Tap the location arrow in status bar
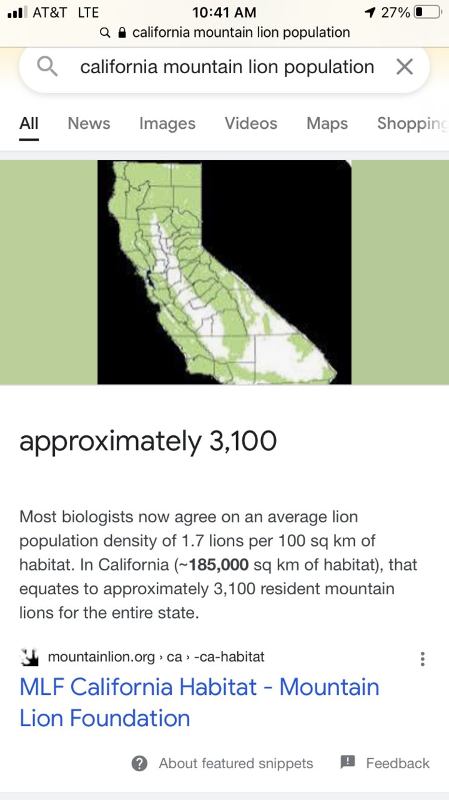Screen dimensions: 449x800 pos(370,12)
